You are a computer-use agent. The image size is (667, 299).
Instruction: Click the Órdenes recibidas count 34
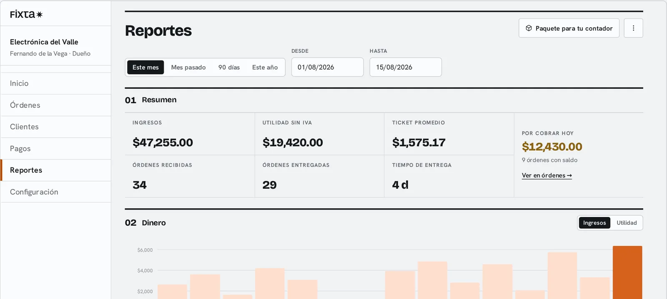coord(140,185)
